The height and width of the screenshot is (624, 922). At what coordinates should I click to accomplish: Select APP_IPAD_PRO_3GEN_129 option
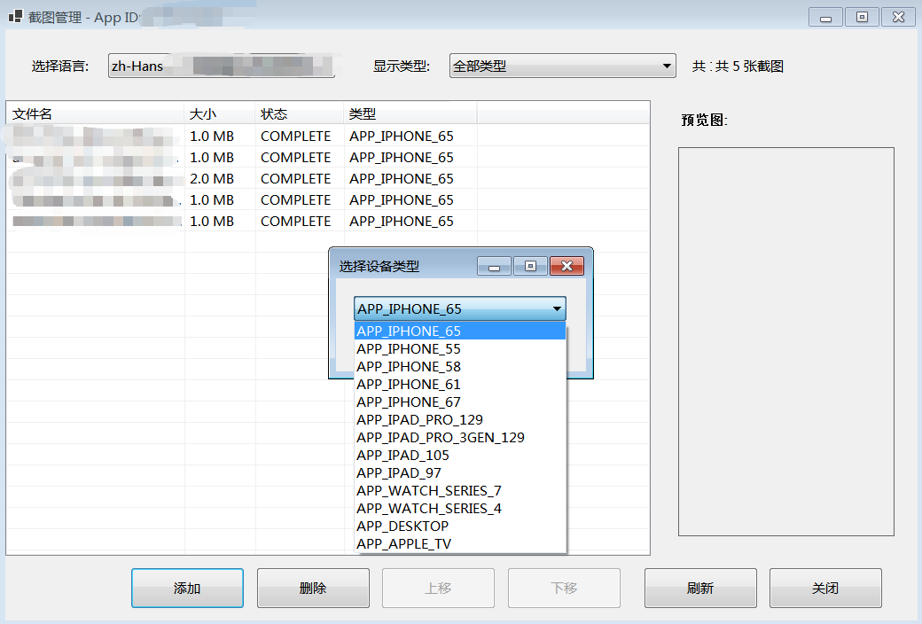[441, 438]
